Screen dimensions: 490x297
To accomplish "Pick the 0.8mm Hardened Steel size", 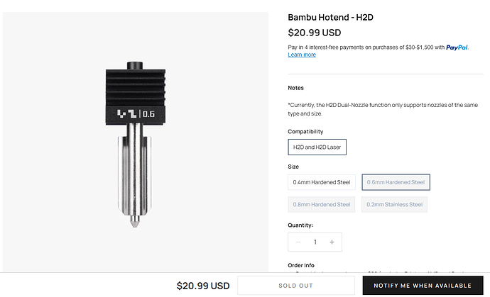I will tap(321, 205).
